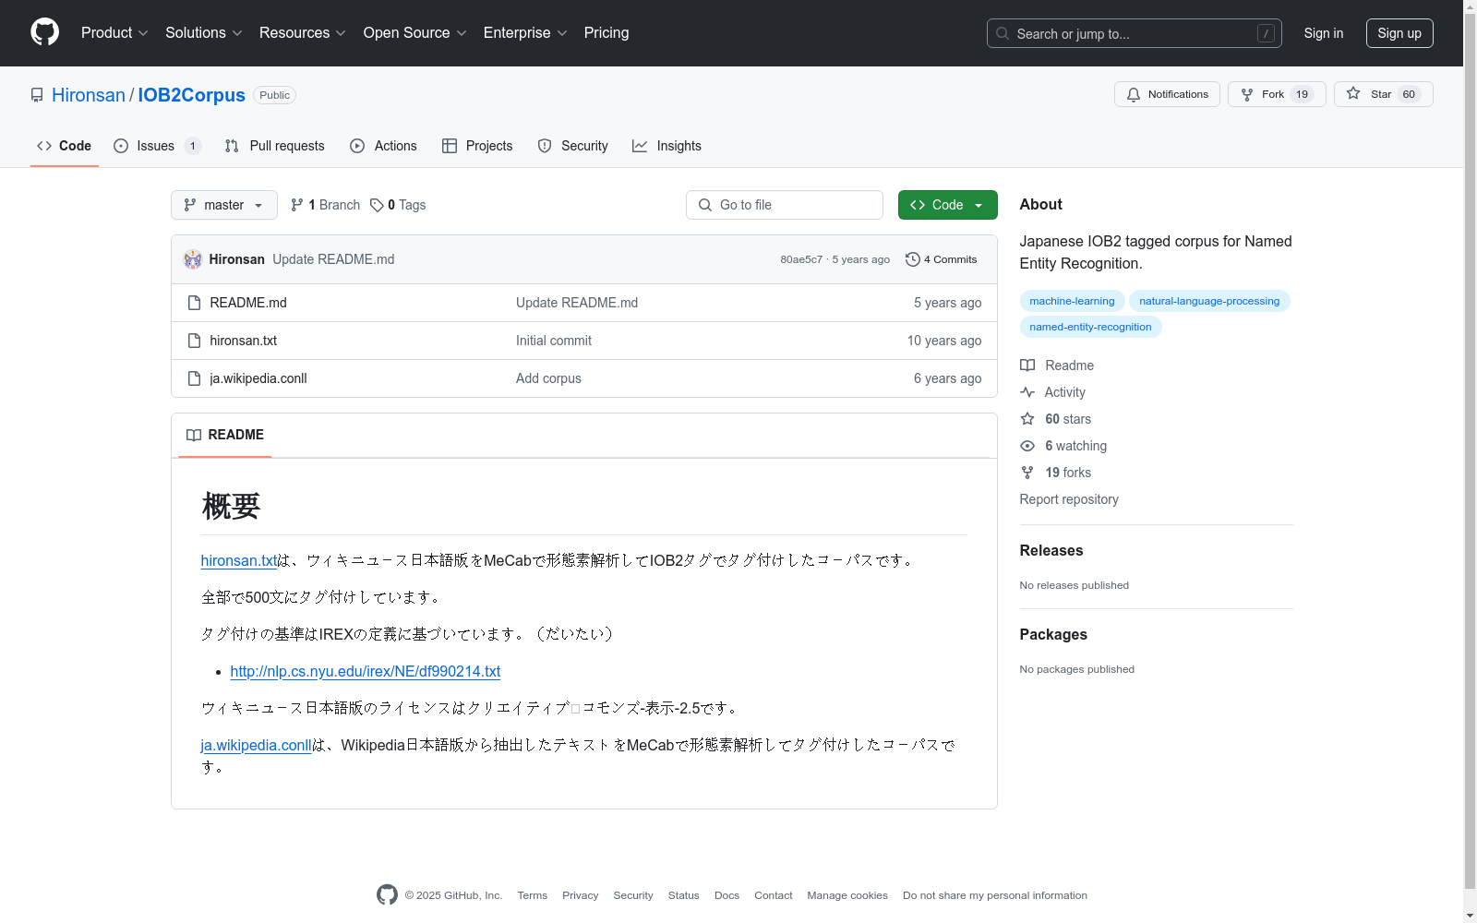Viewport: 1477px width, 923px height.
Task: Click Do not share my personal information
Action: [x=995, y=895]
